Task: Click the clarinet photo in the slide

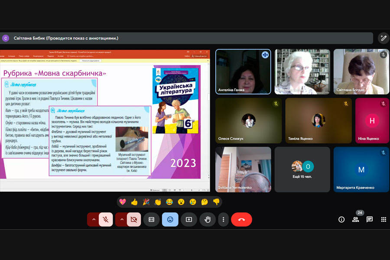Action: click(132, 139)
